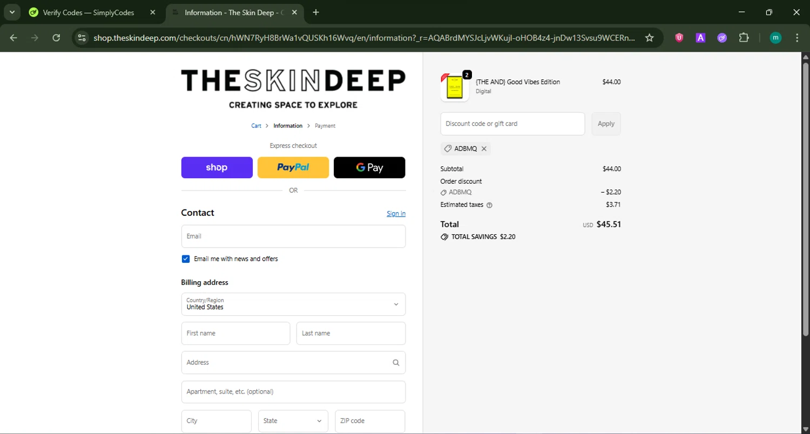The width and height of the screenshot is (810, 434).
Task: Click the order discount amount − $2.20
Action: (611, 192)
